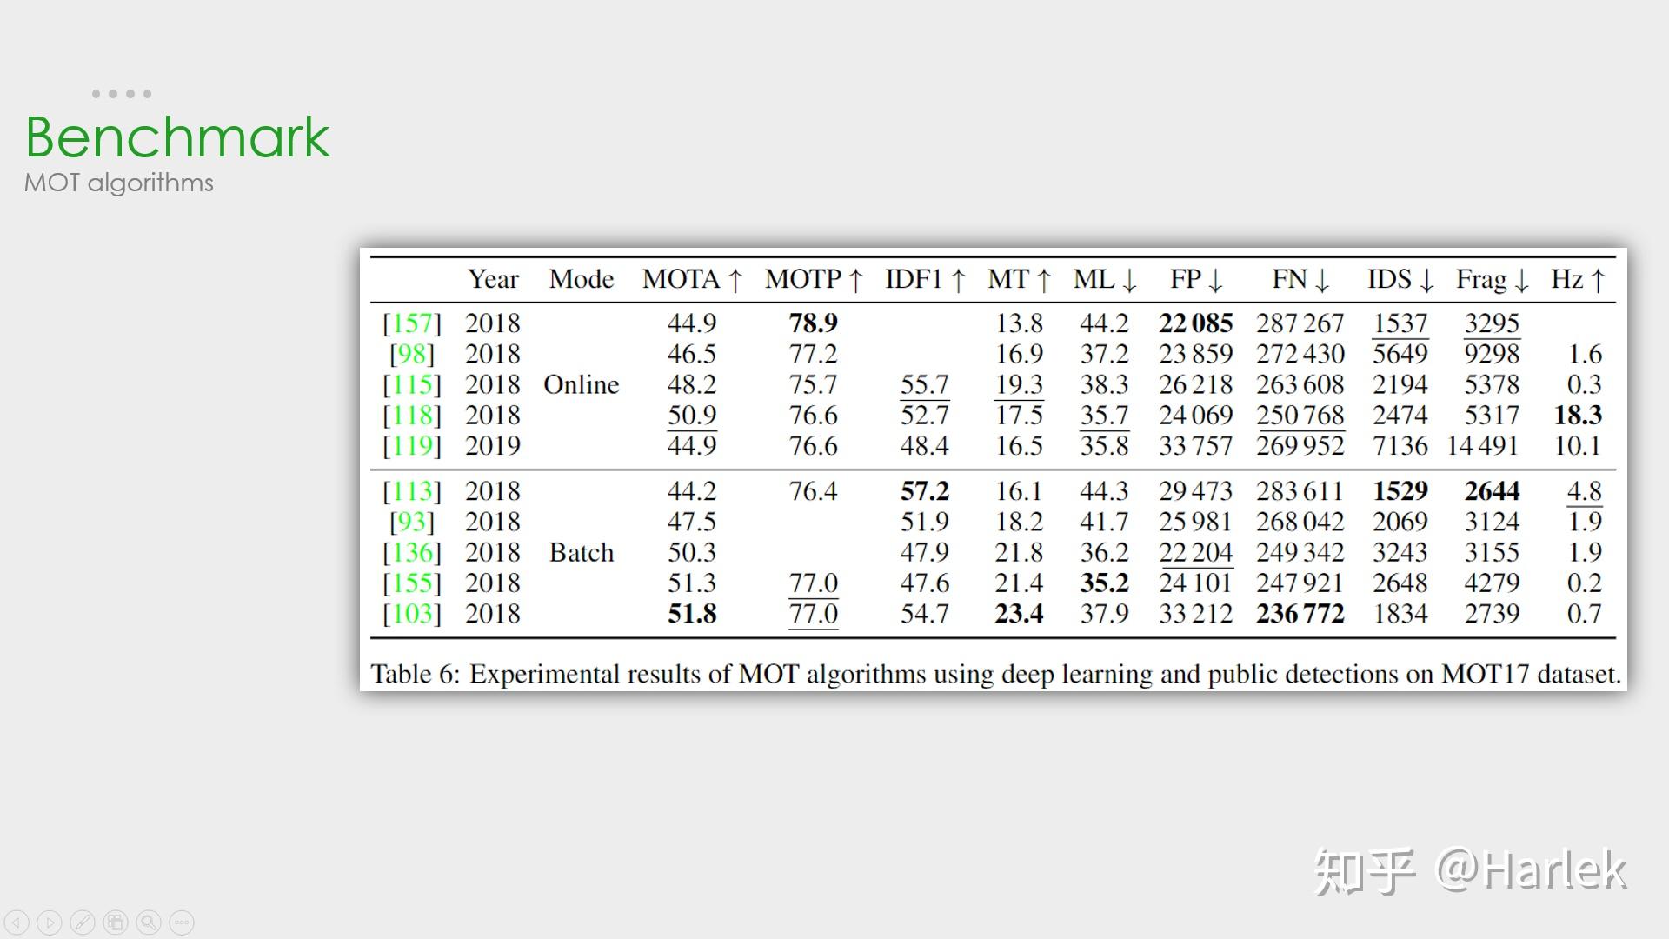Open the pen and laser pointer tools
This screenshot has height=939, width=1669.
pos(83,922)
